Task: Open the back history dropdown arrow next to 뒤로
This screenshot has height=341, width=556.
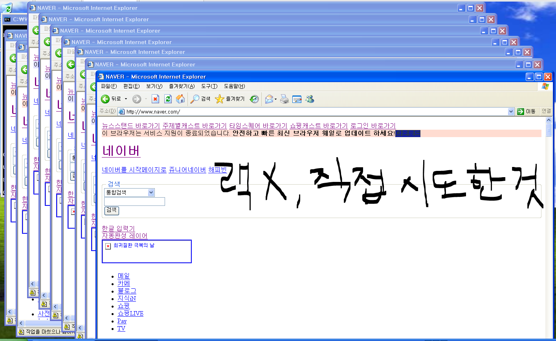Action: [126, 99]
